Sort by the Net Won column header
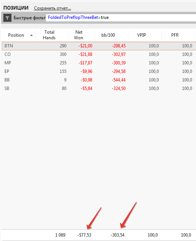 click(79, 35)
